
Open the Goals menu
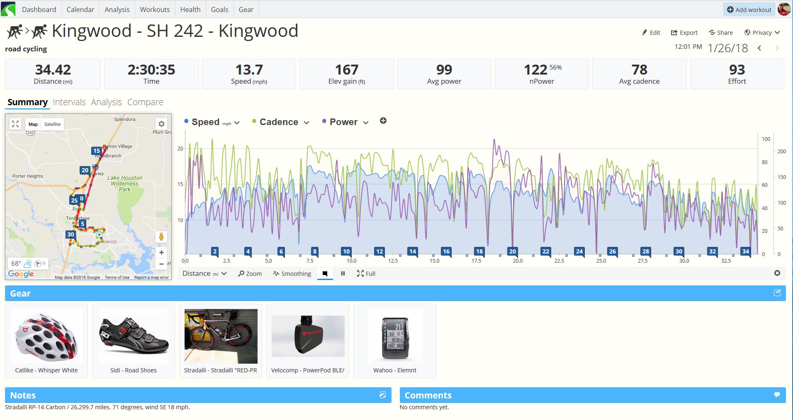pos(219,9)
